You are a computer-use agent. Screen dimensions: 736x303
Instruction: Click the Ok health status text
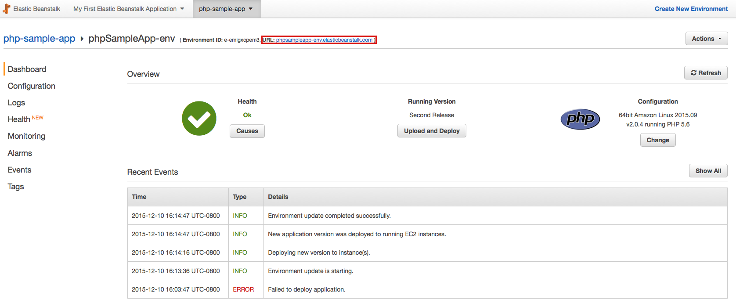click(x=247, y=115)
